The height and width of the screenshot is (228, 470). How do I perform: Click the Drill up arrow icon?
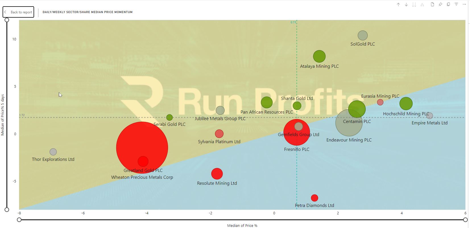398,5
